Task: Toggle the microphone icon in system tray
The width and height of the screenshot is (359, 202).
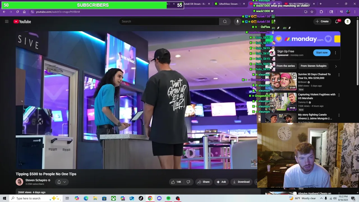Action: click(326, 198)
